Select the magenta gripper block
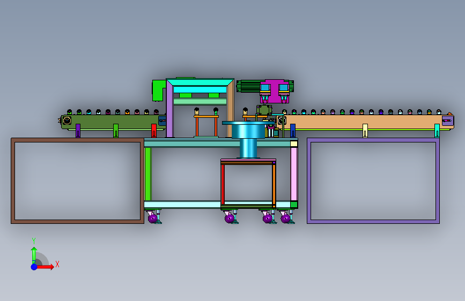 274,91
